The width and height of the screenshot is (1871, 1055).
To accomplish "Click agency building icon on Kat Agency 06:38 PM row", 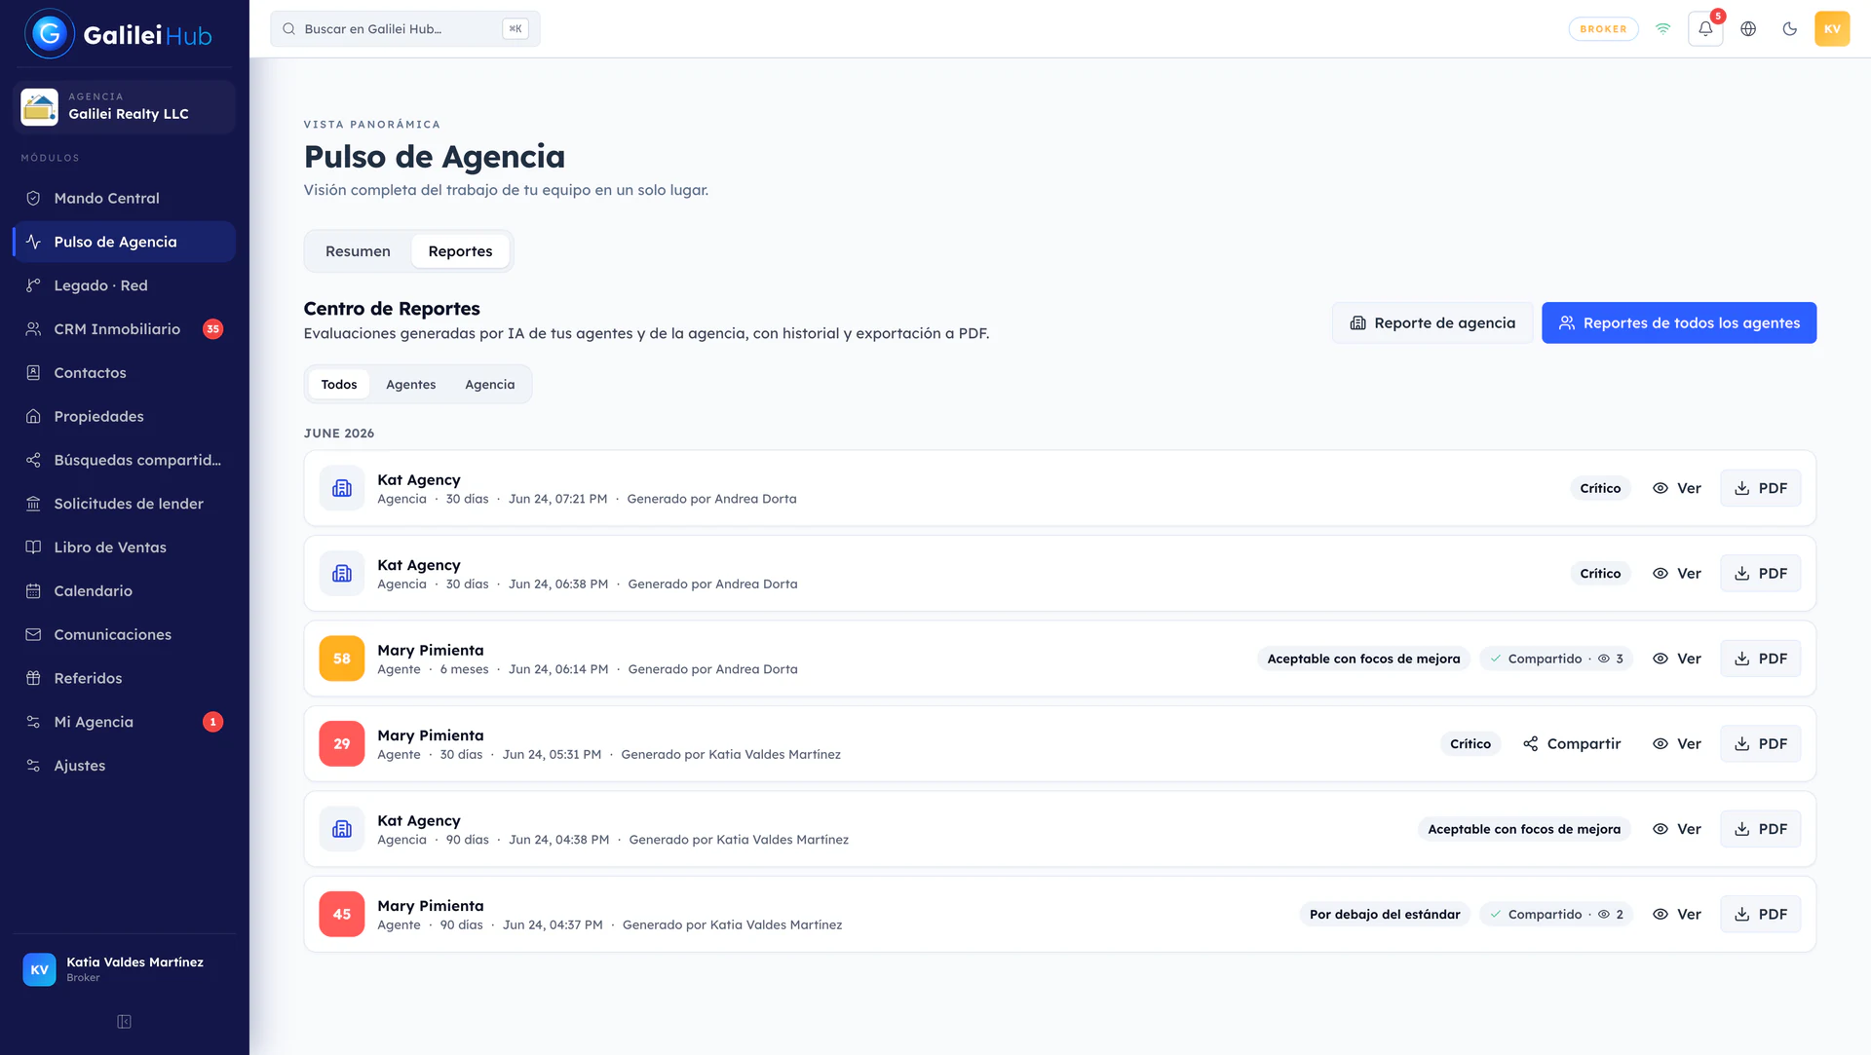I will tap(342, 574).
